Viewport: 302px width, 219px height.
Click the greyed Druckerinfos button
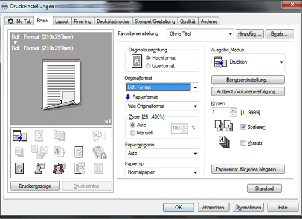[x=86, y=186]
